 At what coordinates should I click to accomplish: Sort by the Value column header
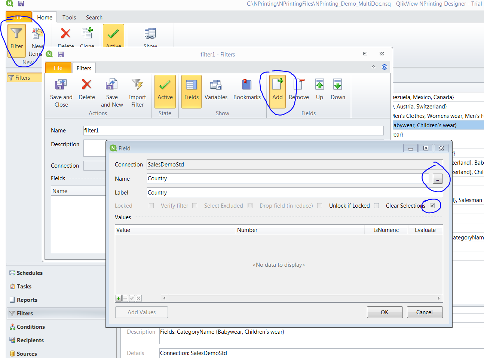[175, 230]
